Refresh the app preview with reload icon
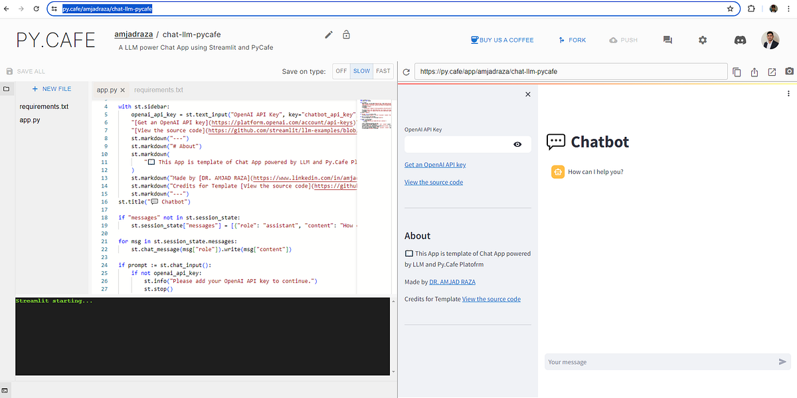Screen dimensions: 797x398 click(405, 71)
